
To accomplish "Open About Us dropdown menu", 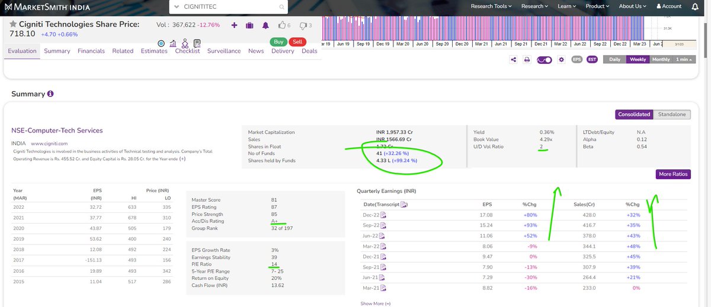I will [x=632, y=7].
